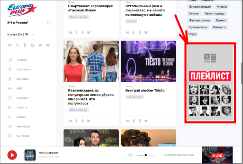This screenshot has height=164, width=243.
Task: Open the ПЛЕЙЛИСТ banner
Action: 210,83
